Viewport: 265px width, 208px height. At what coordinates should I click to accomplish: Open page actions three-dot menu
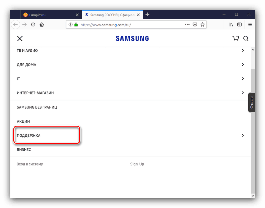coord(187,25)
